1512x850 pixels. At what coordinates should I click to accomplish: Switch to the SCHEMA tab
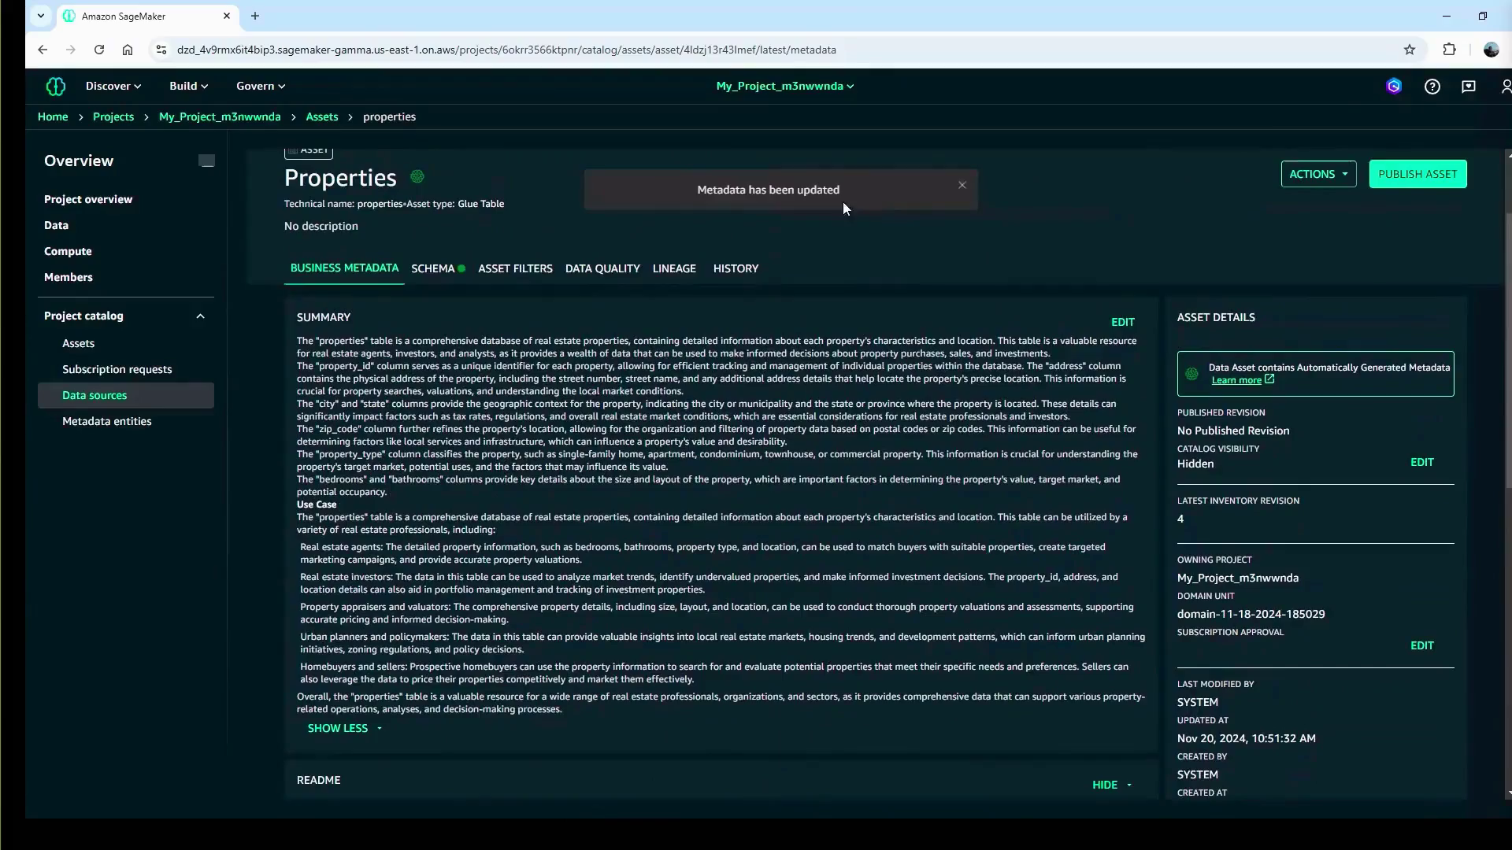pyautogui.click(x=438, y=268)
